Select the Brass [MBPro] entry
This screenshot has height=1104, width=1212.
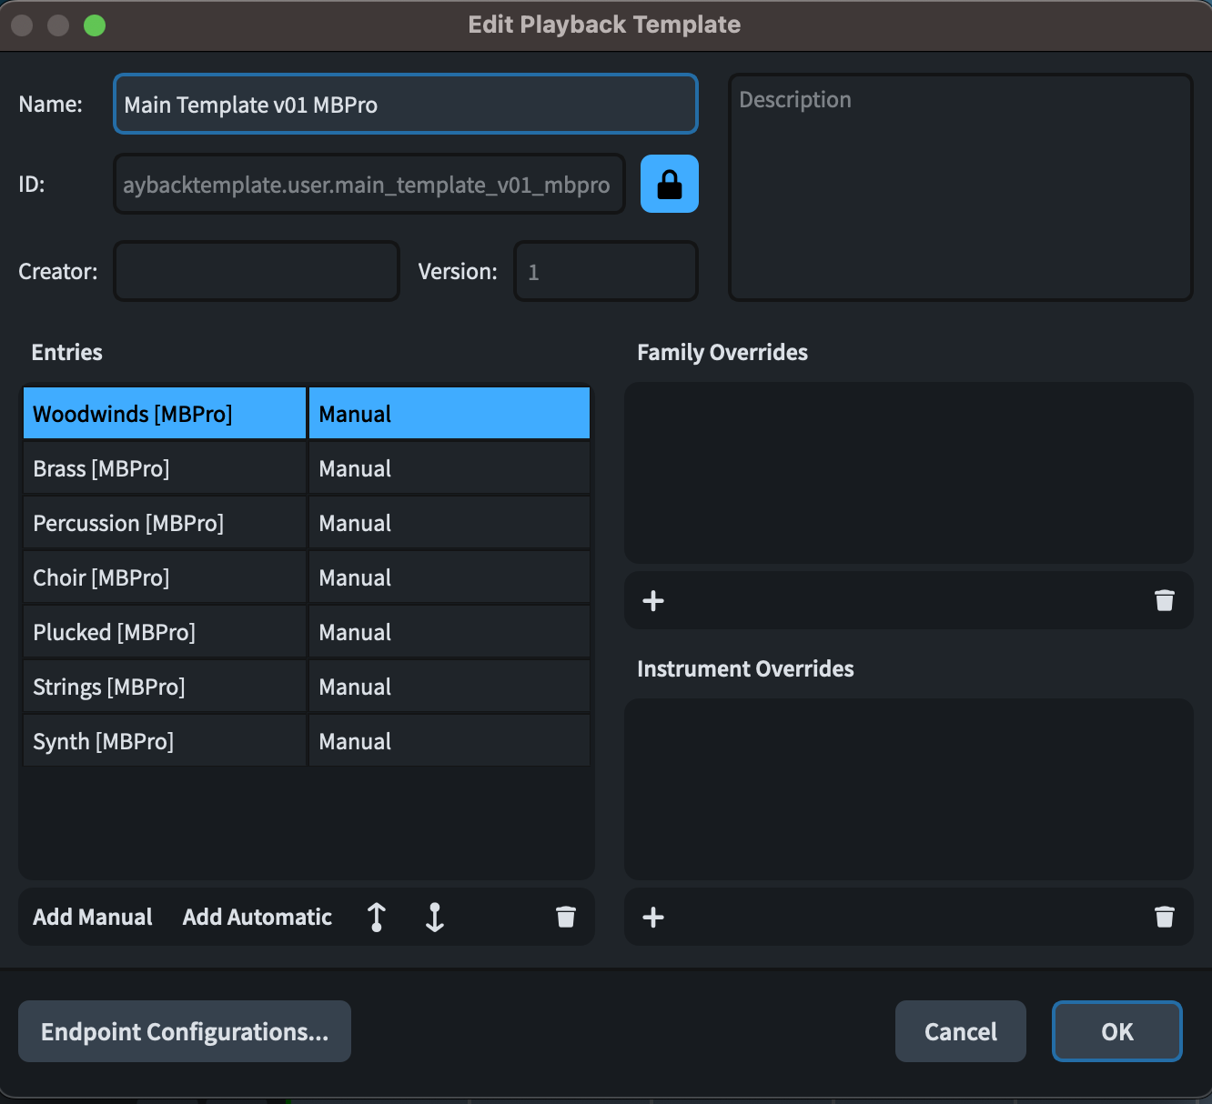(x=164, y=468)
